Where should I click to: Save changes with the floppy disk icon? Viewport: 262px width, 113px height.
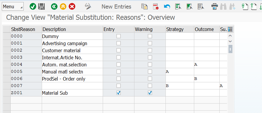pyautogui.click(x=41, y=7)
